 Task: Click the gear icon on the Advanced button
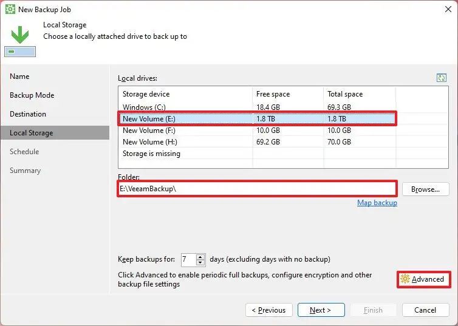(405, 279)
